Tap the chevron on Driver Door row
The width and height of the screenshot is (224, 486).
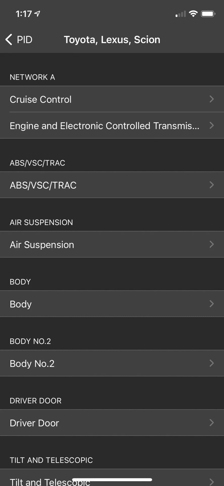[212, 422]
